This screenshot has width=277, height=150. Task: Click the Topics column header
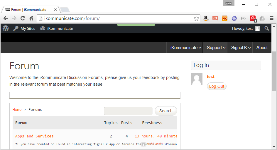(111, 123)
